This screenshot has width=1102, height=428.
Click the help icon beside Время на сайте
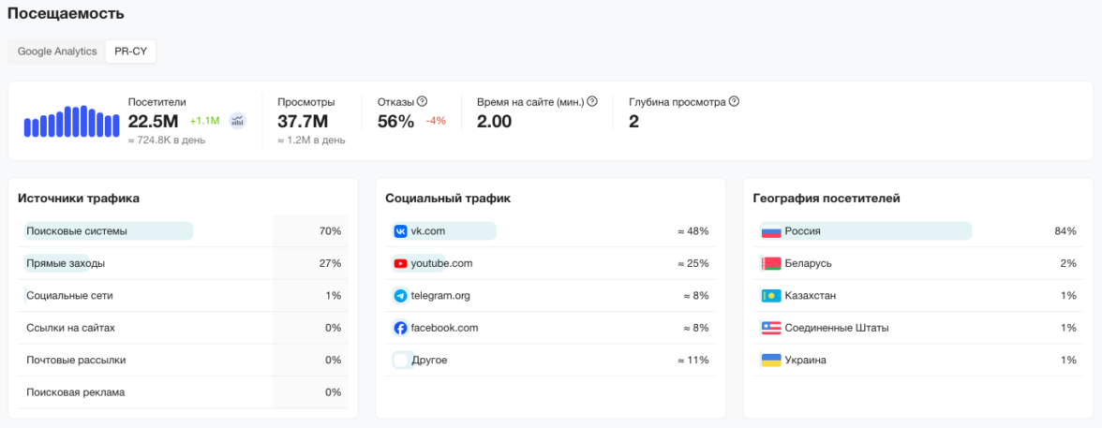[x=592, y=101]
